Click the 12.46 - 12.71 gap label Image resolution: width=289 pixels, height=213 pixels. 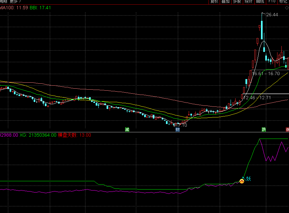click(257, 98)
